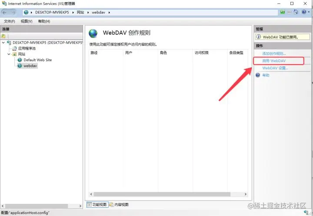The image size is (313, 216).
Task: Sort by 条目类型 column header
Action: (238, 53)
